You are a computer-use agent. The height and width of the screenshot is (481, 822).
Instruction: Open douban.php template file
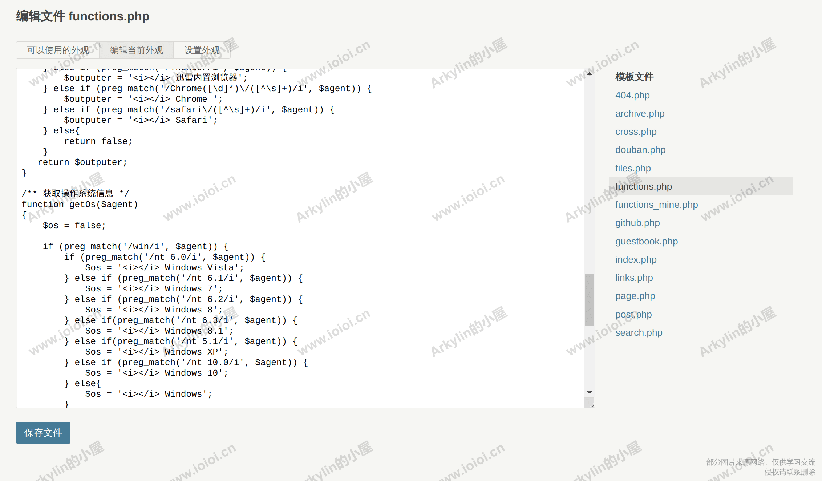(x=640, y=150)
